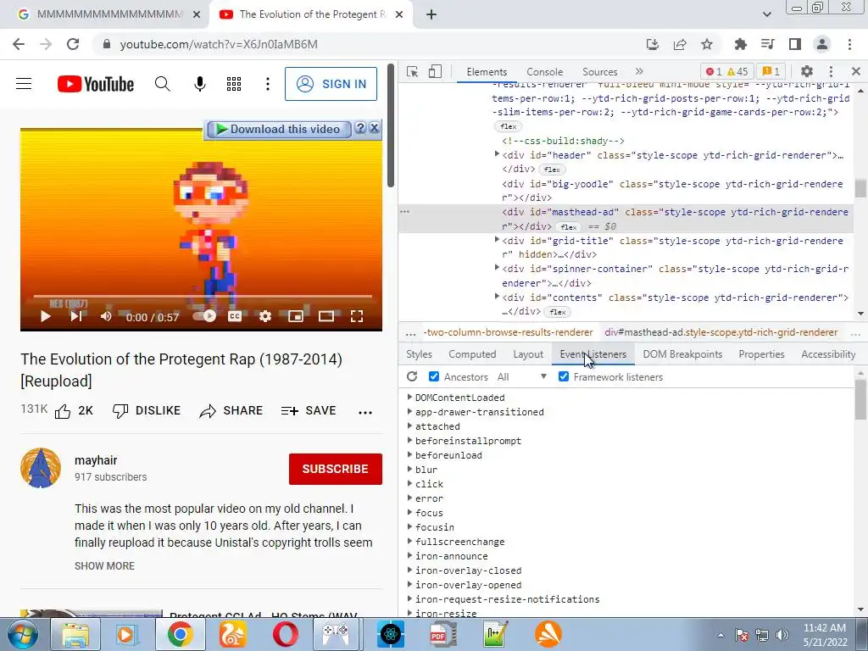Play the video
The height and width of the screenshot is (651, 868).
click(x=46, y=316)
